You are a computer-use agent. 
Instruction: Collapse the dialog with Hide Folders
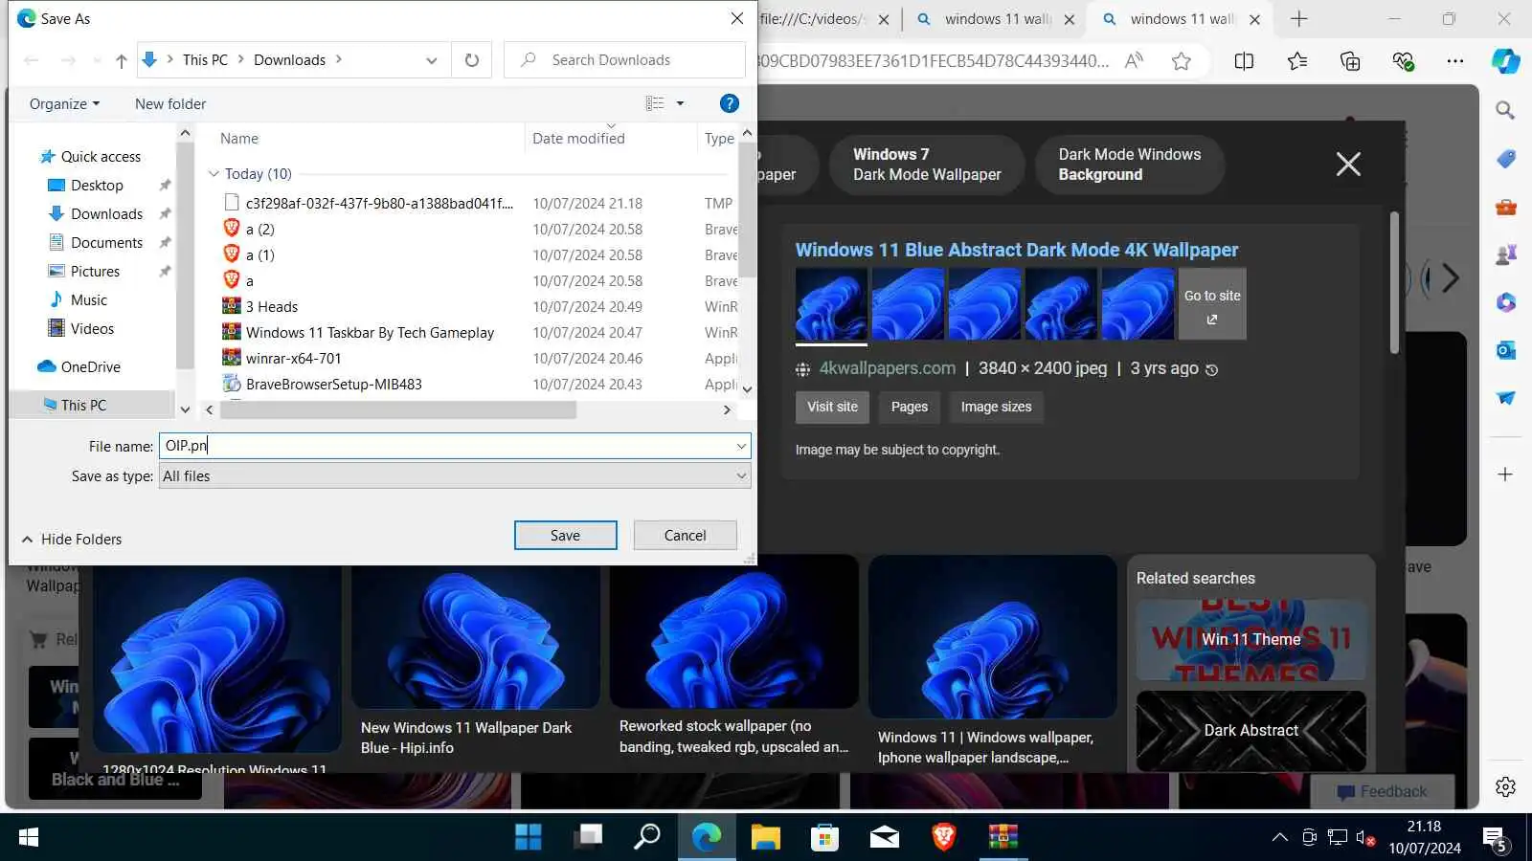tap(72, 540)
